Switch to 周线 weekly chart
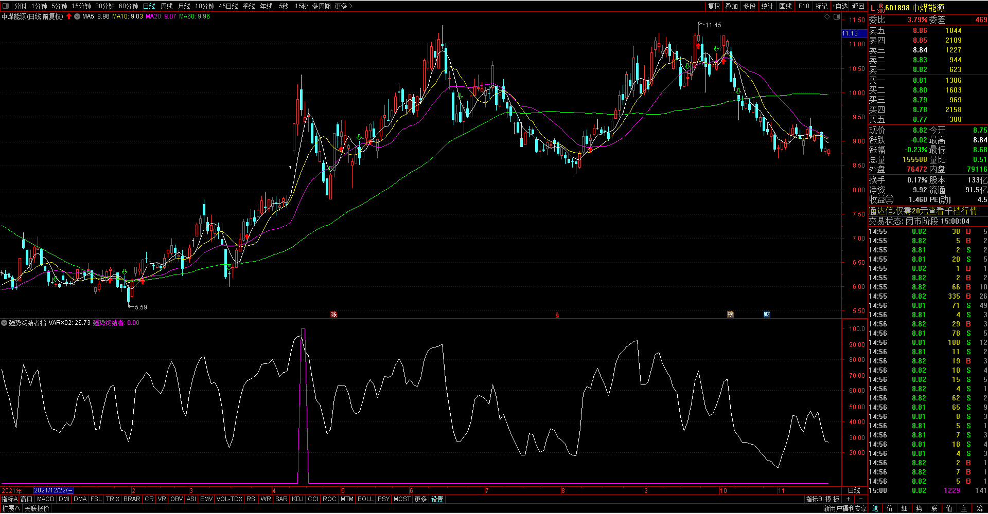 167,6
